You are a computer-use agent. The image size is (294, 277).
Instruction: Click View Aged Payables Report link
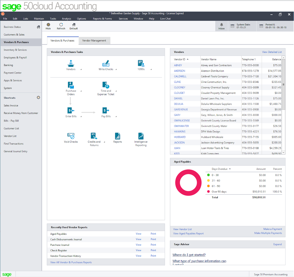[188, 234]
